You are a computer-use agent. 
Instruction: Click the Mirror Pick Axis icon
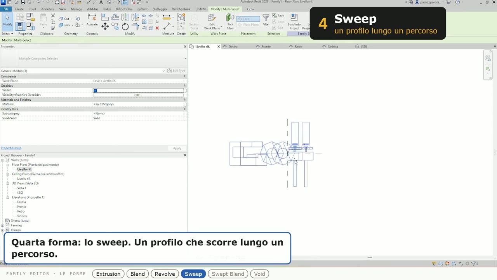(x=125, y=17)
